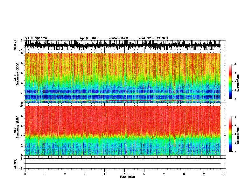Viewport: 252px width, 195px height.
Task: Click the time axis end label "10" at bottom right
Action: (x=224, y=174)
